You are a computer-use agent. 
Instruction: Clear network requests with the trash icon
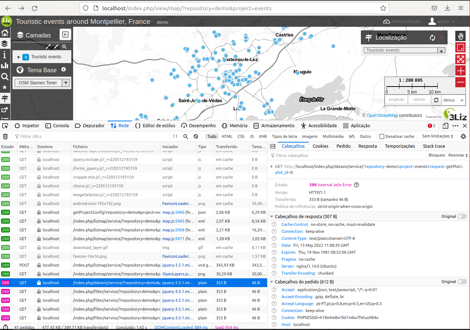(6, 136)
